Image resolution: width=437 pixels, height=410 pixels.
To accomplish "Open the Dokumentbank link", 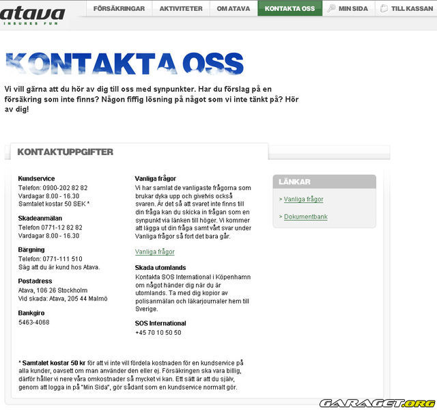I will click(x=305, y=217).
